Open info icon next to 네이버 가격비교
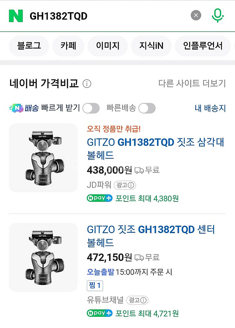This screenshot has width=235, height=328. coord(87,84)
